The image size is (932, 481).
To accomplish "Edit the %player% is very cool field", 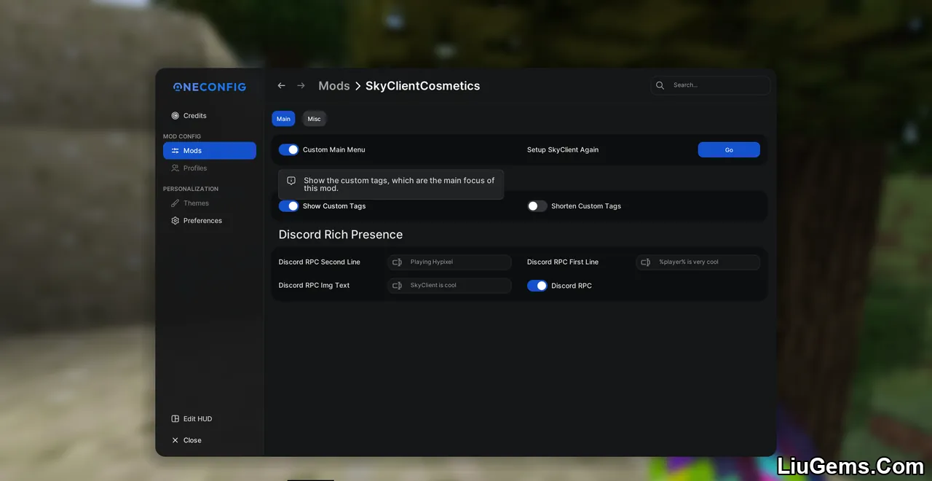I will pyautogui.click(x=698, y=262).
